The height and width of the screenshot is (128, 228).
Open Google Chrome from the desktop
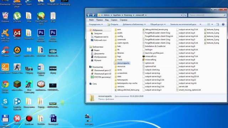(5, 87)
